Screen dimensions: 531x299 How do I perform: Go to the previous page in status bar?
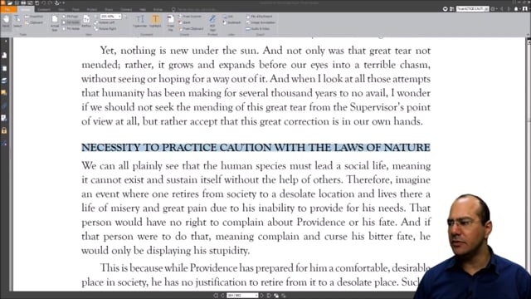click(x=222, y=296)
